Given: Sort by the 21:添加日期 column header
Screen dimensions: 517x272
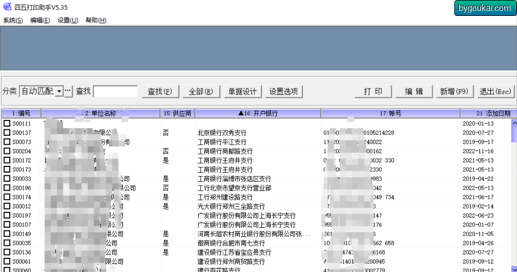Looking at the screenshot, I should click(489, 114).
